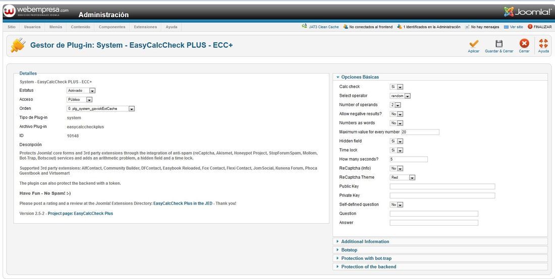555x279 pixels.
Task: Open the Extensiones menu
Action: coord(145,27)
